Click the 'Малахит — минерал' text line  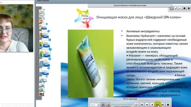(x=152, y=56)
